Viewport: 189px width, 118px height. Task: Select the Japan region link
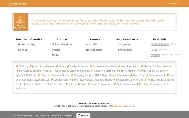pyautogui.click(x=164, y=44)
